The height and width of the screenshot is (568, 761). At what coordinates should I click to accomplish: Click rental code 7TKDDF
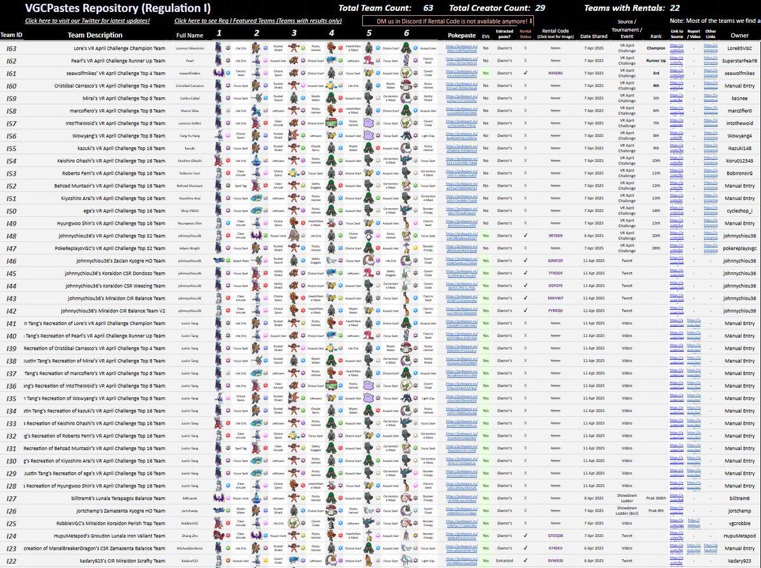click(x=555, y=274)
